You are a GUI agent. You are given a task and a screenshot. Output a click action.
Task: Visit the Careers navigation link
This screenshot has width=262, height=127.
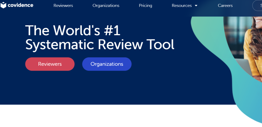(225, 6)
